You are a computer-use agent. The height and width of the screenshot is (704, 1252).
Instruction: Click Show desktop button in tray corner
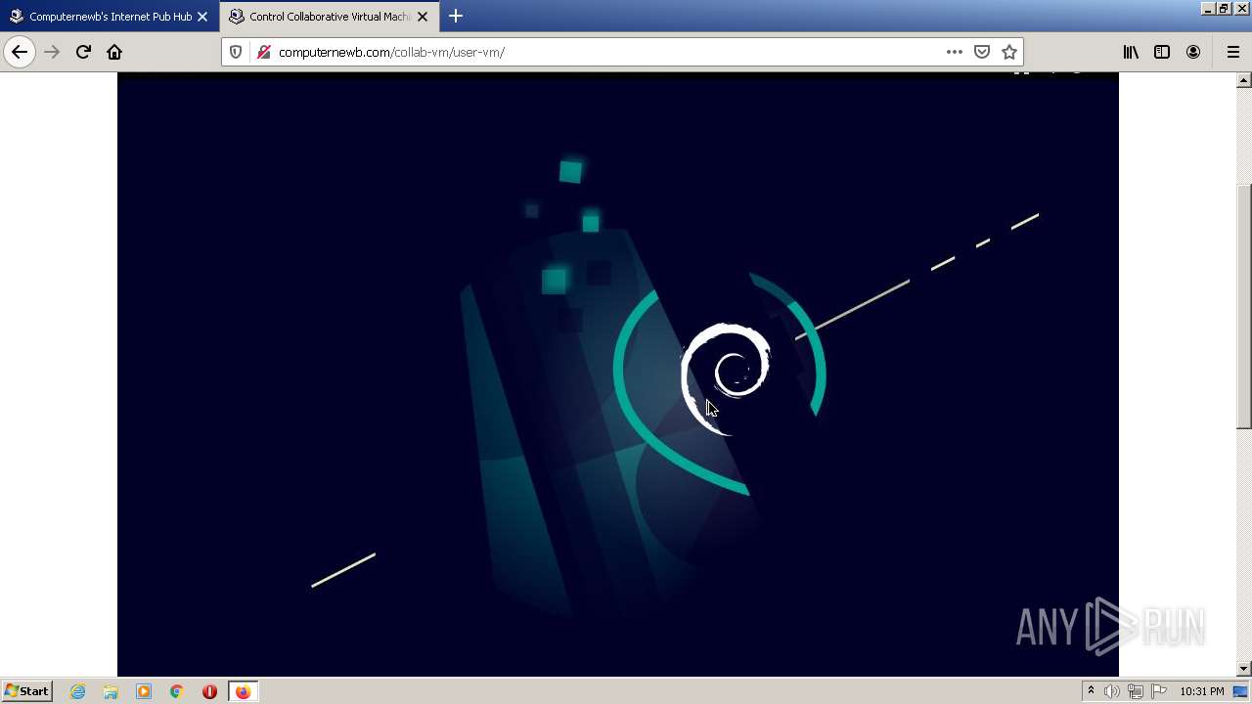(x=1240, y=691)
